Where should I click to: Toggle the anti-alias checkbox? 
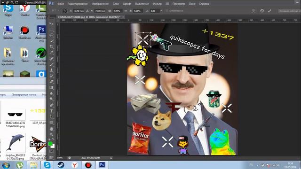[166, 11]
